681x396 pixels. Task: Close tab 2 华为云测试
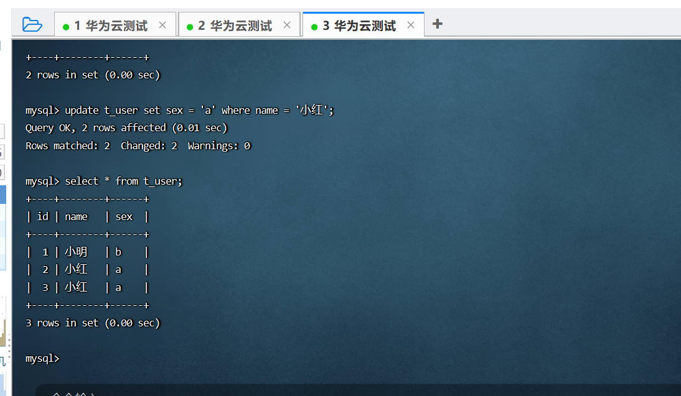pyautogui.click(x=286, y=25)
